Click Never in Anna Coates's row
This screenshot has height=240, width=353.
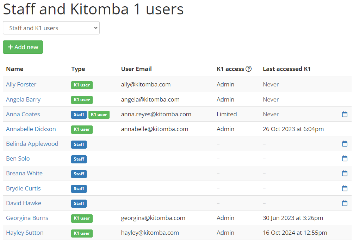click(x=271, y=114)
